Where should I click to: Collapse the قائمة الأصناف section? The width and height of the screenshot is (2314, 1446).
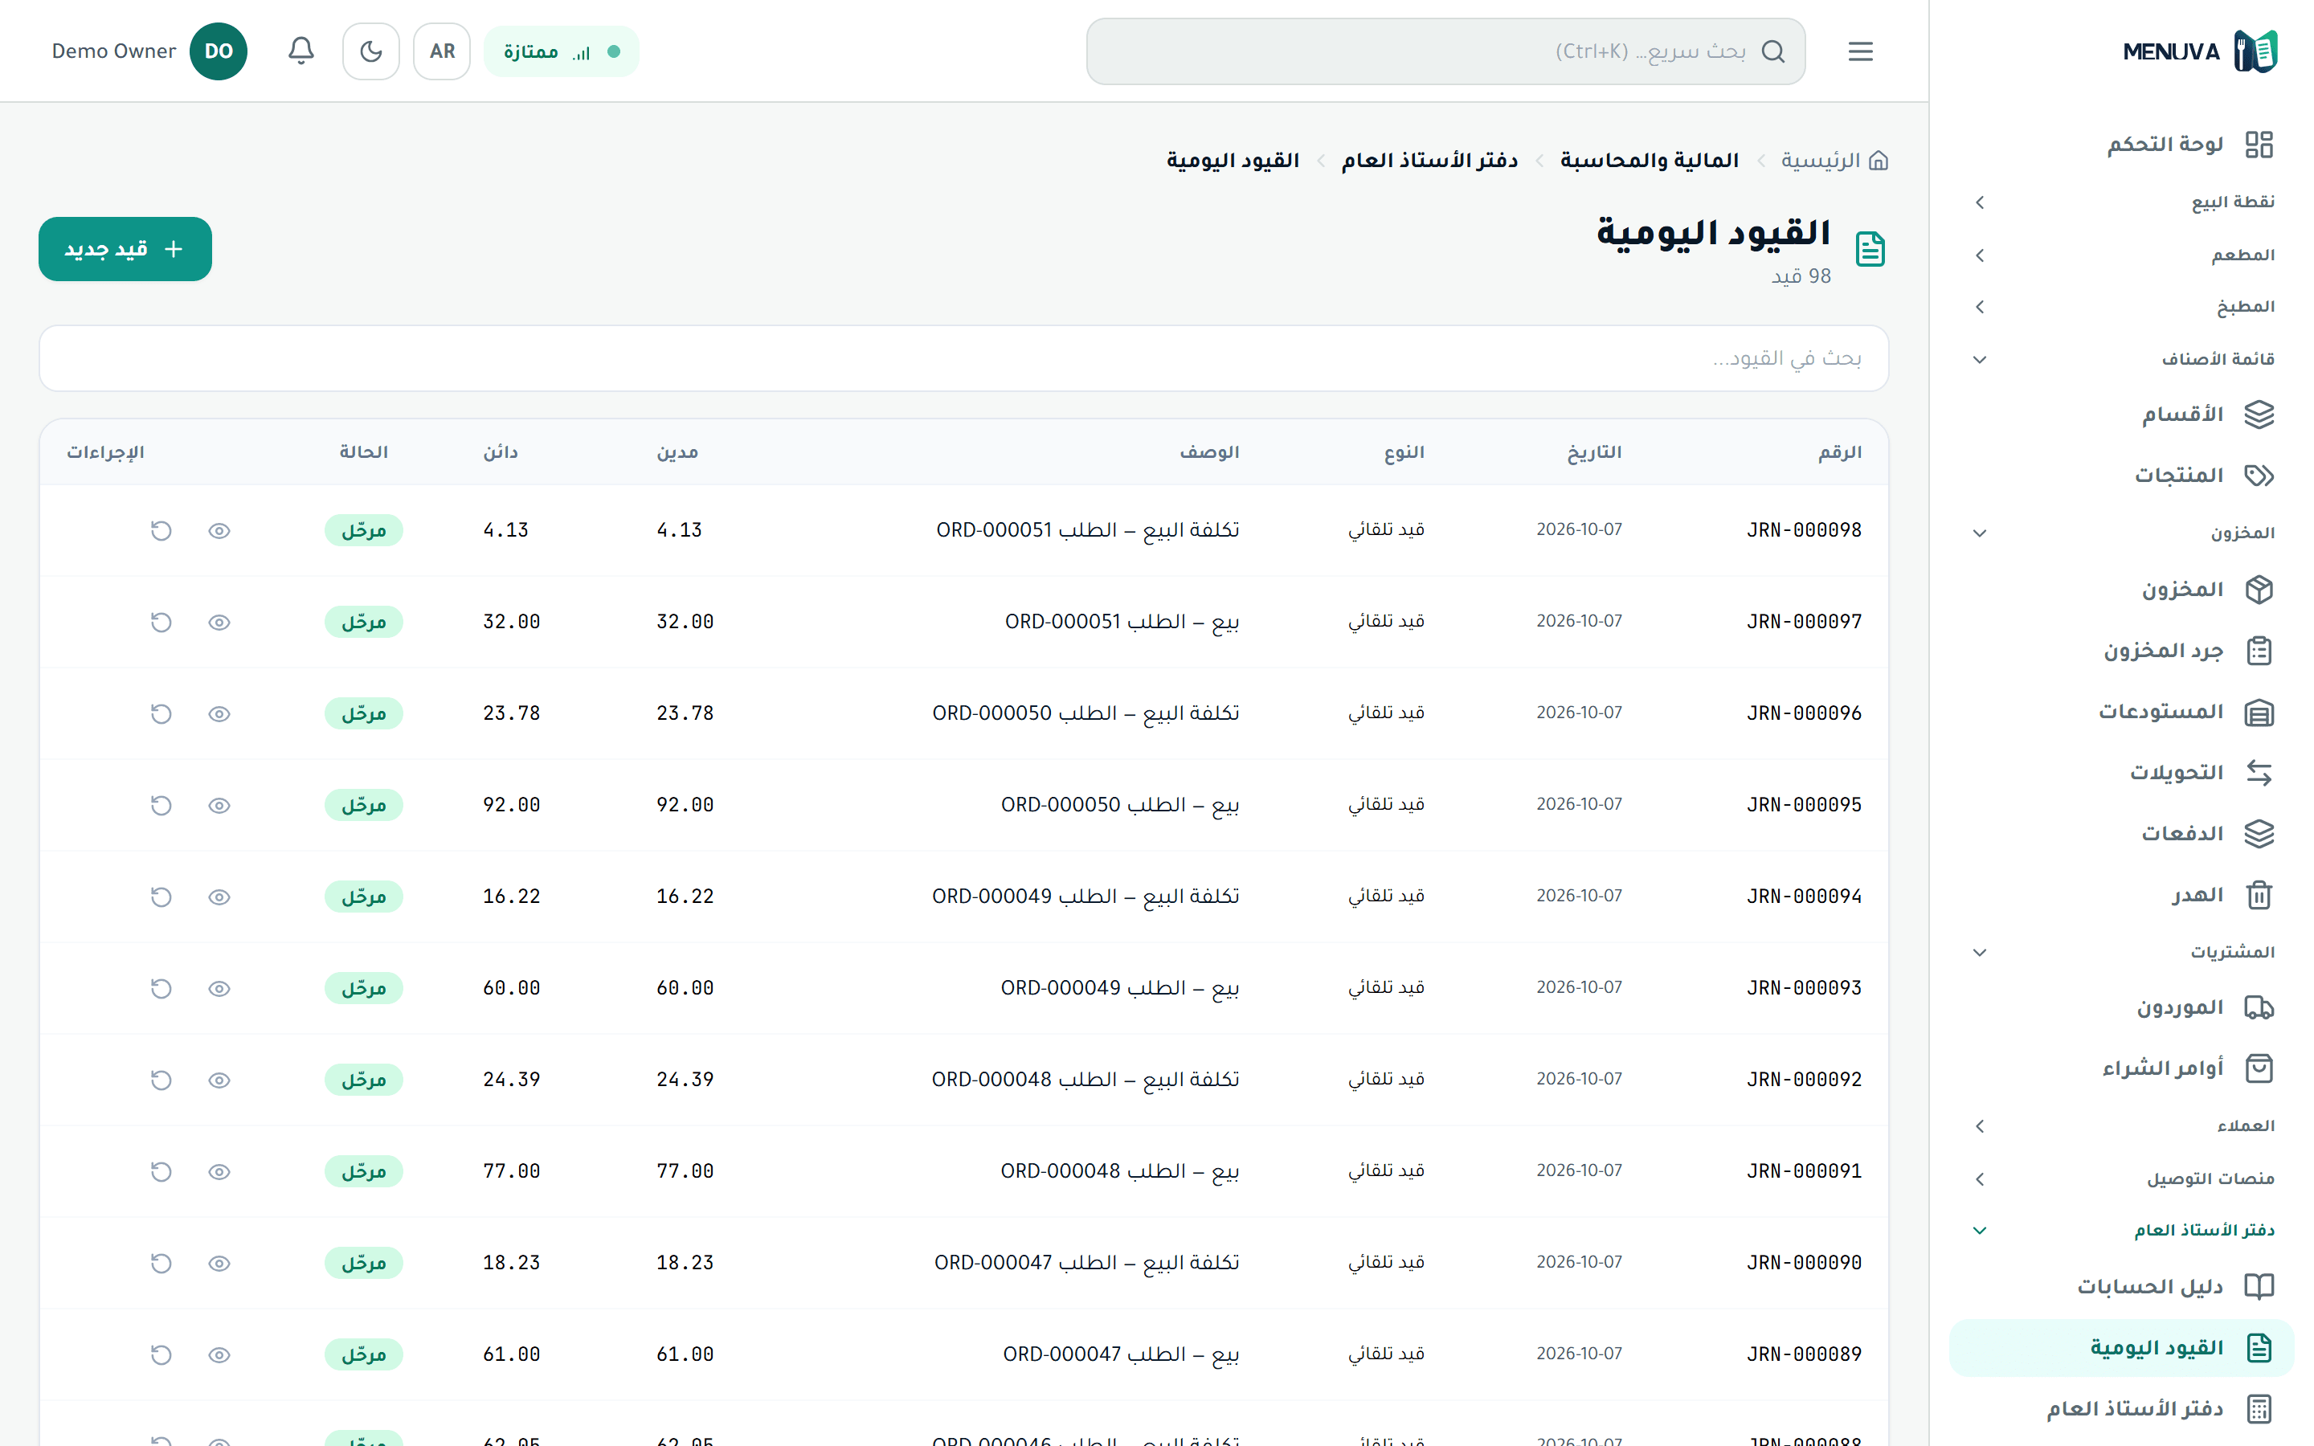click(2121, 360)
